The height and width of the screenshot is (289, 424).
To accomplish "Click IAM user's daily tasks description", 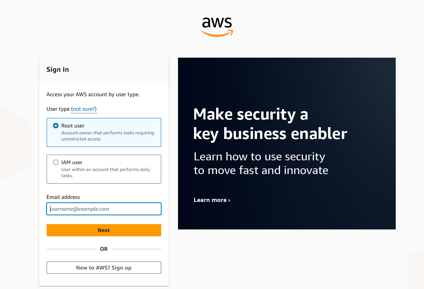I will pos(105,173).
